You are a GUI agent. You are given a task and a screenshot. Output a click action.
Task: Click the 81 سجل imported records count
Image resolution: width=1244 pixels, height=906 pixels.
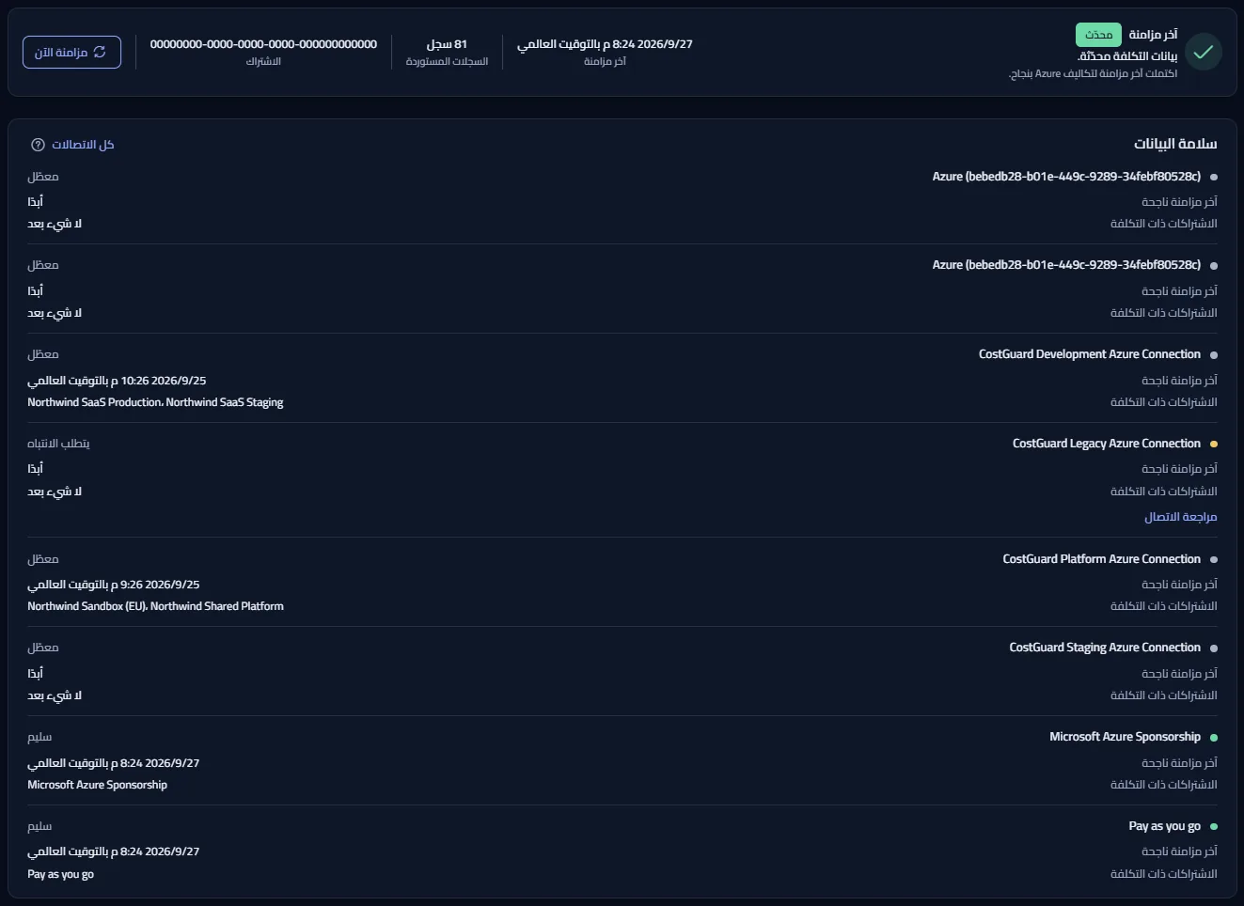[x=447, y=44]
